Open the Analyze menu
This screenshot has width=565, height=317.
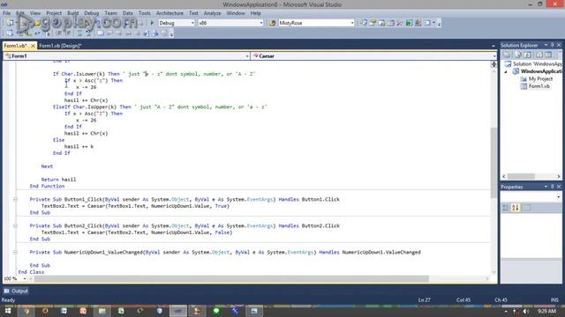point(212,13)
